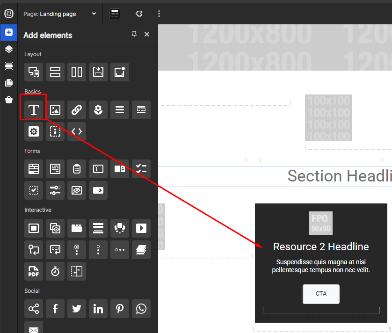Open the page layout template toolbar button
Screen dimensions: 392x333
pyautogui.click(x=115, y=14)
